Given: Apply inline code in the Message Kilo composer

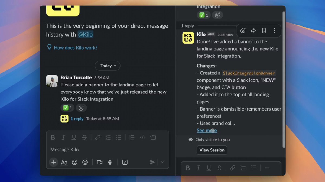Looking at the screenshot, I should [142, 138].
